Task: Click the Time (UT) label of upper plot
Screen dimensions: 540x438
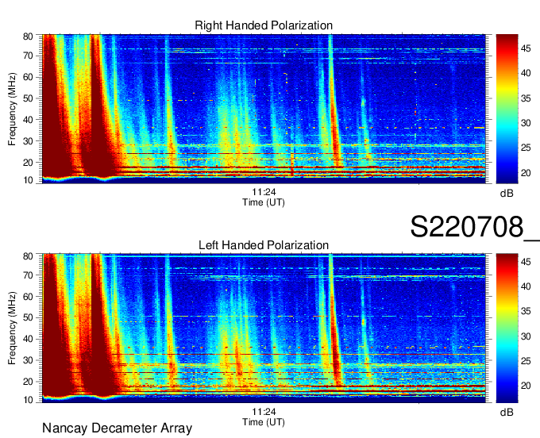Action: coord(264,202)
